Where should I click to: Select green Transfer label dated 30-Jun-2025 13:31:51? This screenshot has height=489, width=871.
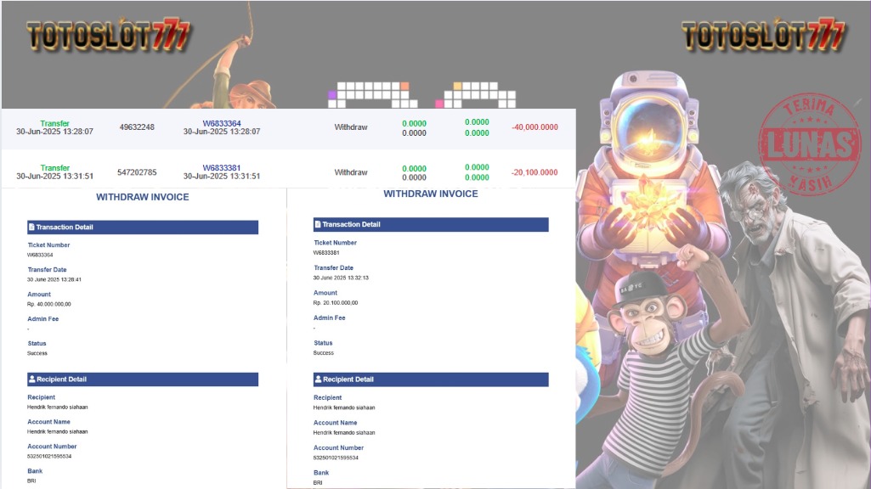tap(54, 167)
